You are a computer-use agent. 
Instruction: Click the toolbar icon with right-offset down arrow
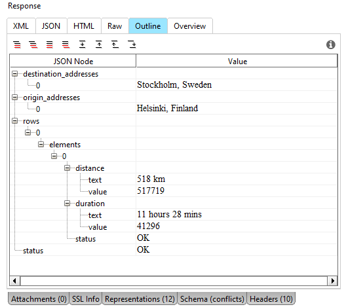click(x=132, y=45)
